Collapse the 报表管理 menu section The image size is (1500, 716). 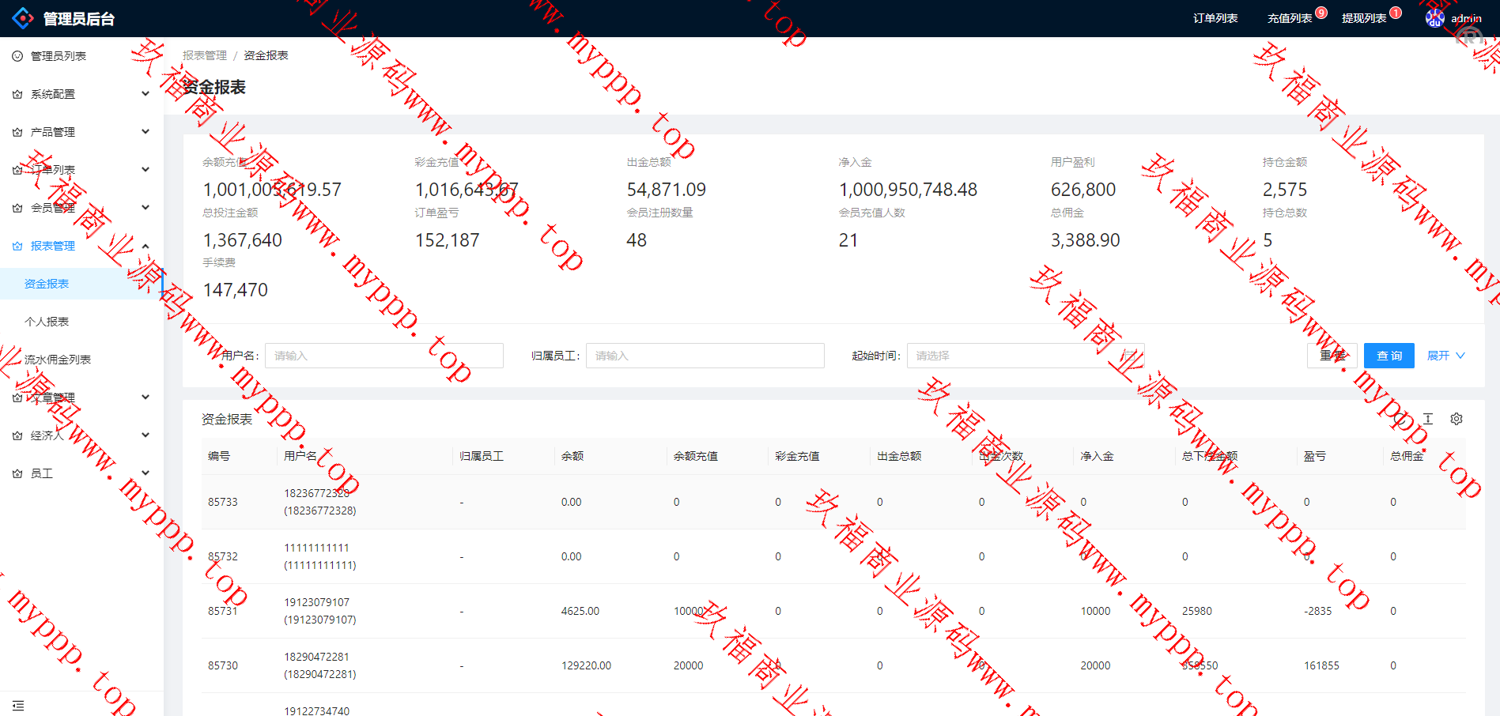tap(145, 246)
